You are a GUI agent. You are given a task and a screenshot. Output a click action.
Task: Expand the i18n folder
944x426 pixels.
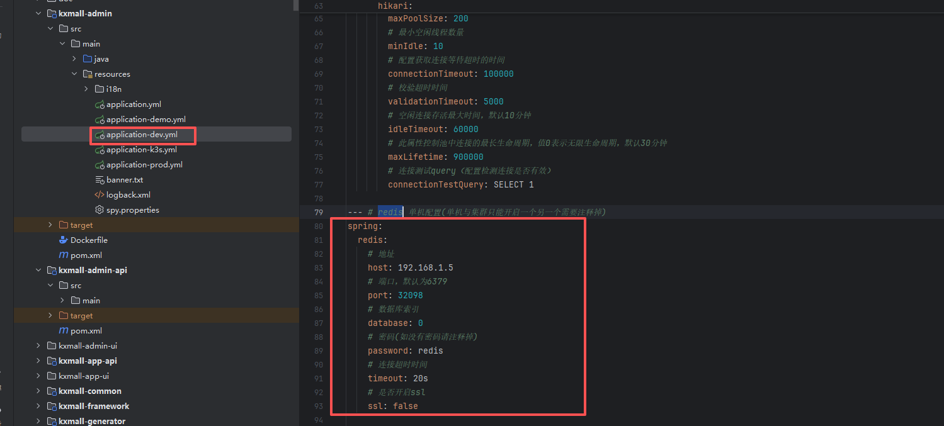tap(86, 89)
